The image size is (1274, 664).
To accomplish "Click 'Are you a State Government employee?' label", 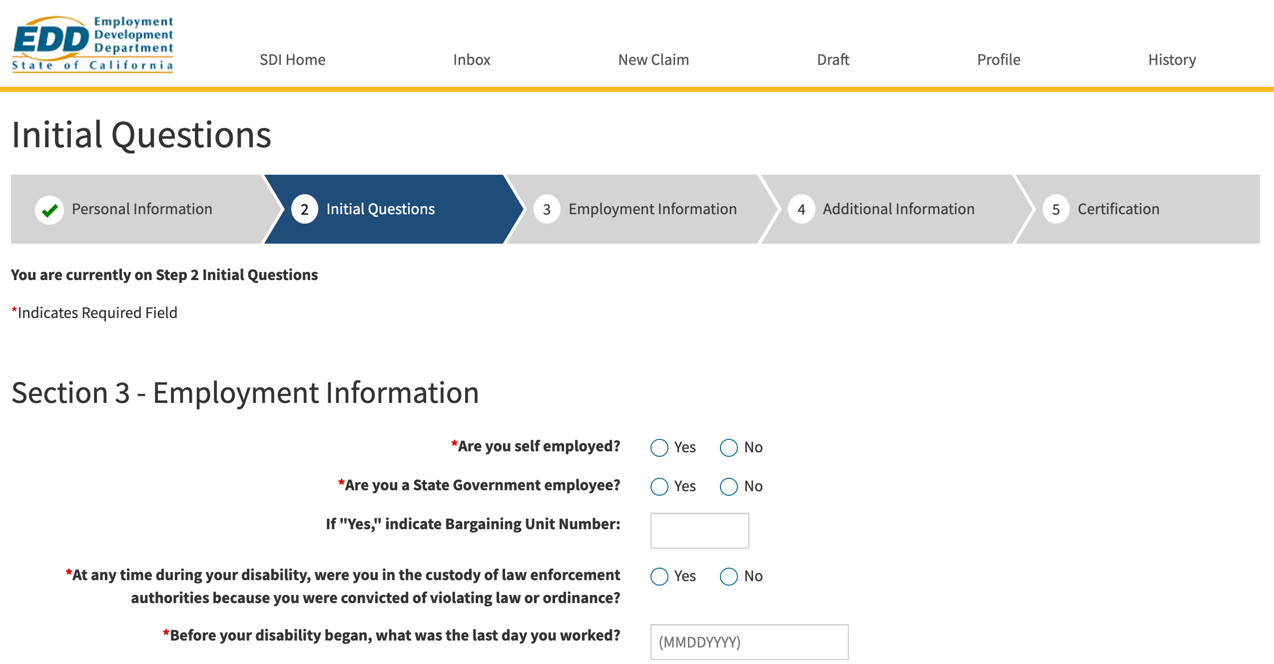I will [479, 485].
